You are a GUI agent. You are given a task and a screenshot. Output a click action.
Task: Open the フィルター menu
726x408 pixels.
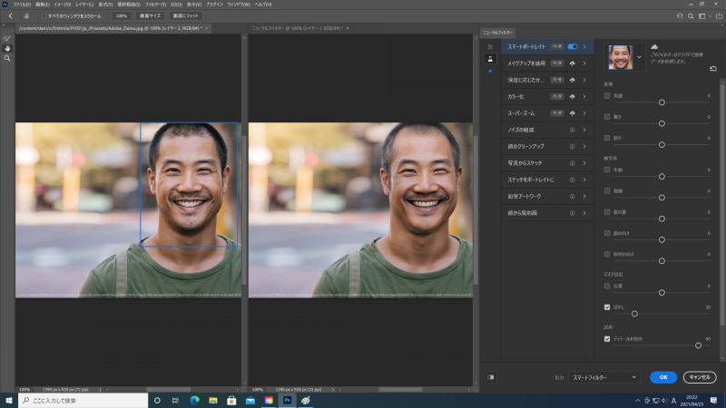[155, 5]
